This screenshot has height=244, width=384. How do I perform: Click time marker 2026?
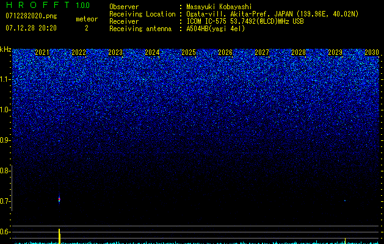click(225, 52)
